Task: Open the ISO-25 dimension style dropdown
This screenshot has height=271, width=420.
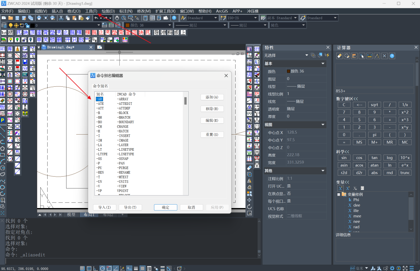Action: pos(255,18)
